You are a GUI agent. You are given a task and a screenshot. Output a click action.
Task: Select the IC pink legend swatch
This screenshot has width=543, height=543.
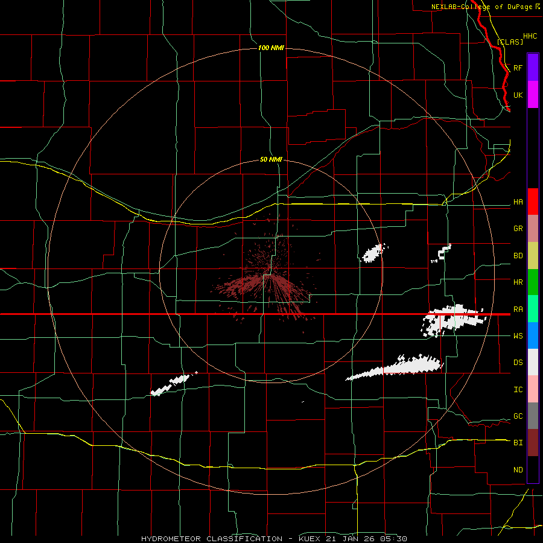click(533, 389)
